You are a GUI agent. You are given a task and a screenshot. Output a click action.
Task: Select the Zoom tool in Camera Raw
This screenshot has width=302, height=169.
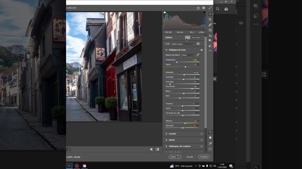[x=210, y=132]
